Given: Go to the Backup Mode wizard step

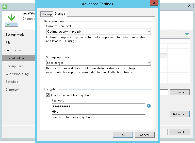Looking at the screenshot, I should tap(15, 35).
